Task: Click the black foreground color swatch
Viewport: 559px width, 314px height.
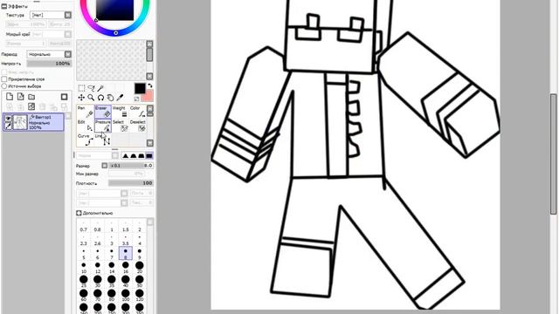Action: (x=140, y=88)
